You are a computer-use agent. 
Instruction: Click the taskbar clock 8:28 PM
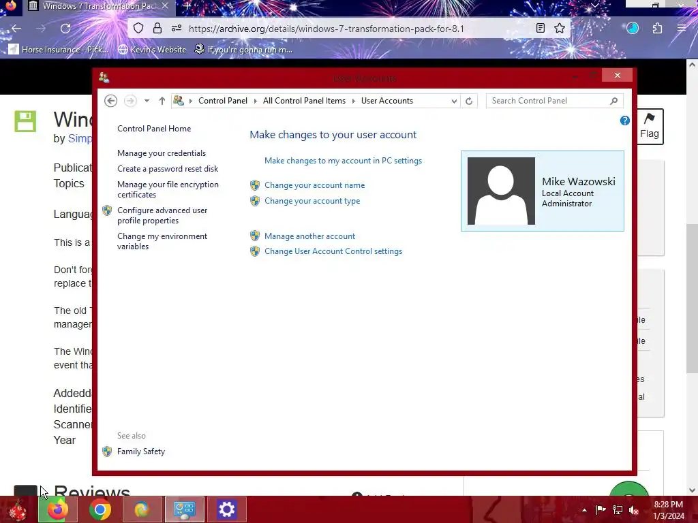(669, 510)
